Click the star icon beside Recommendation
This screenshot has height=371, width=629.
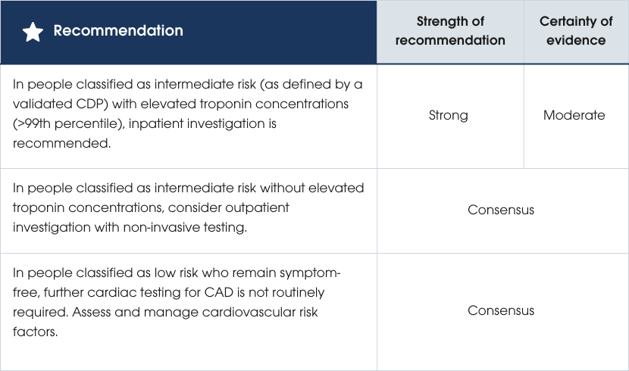pyautogui.click(x=33, y=32)
